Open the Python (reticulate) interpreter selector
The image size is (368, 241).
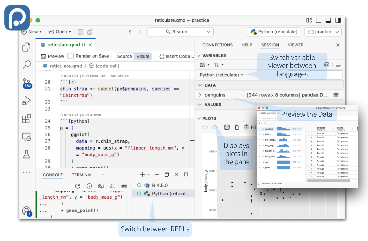click(274, 32)
